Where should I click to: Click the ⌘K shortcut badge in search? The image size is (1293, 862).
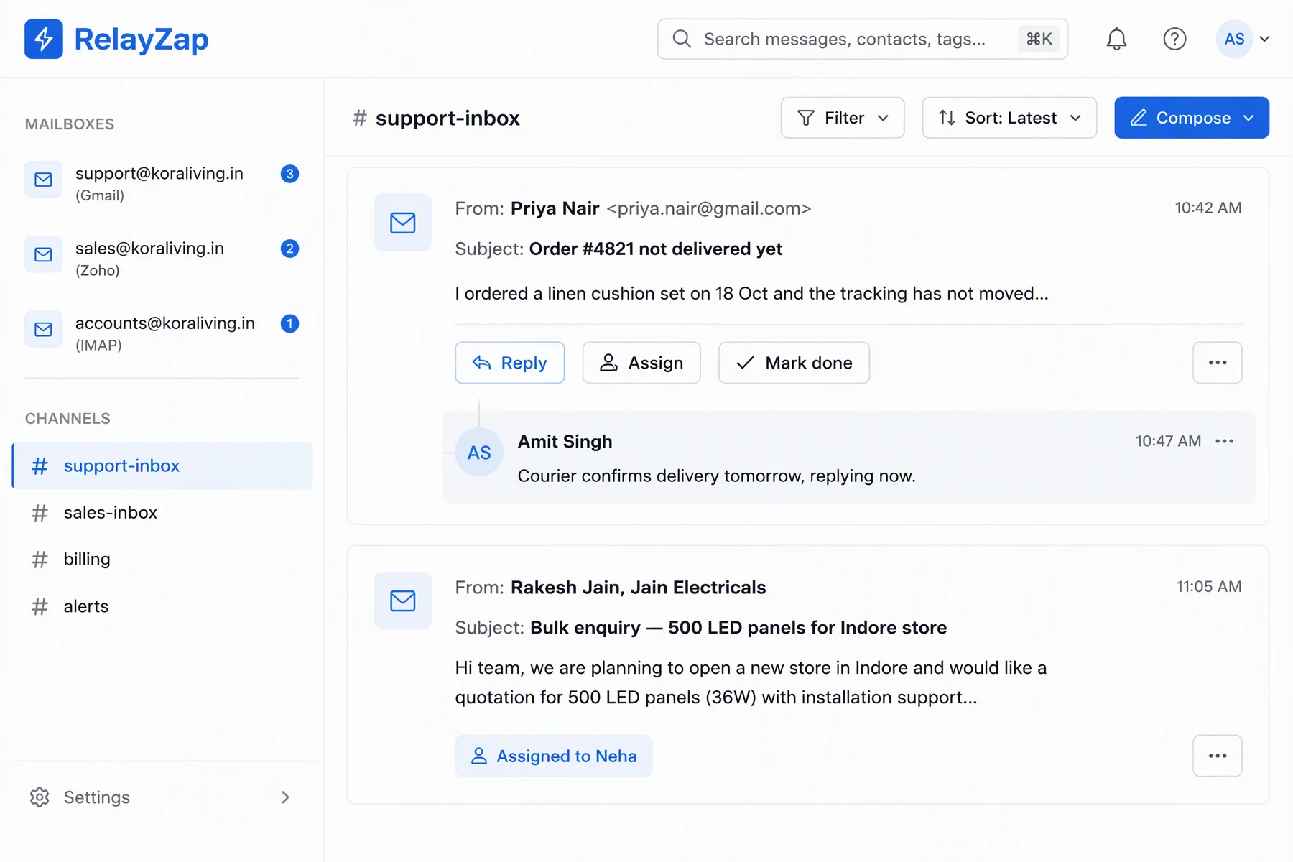tap(1039, 39)
